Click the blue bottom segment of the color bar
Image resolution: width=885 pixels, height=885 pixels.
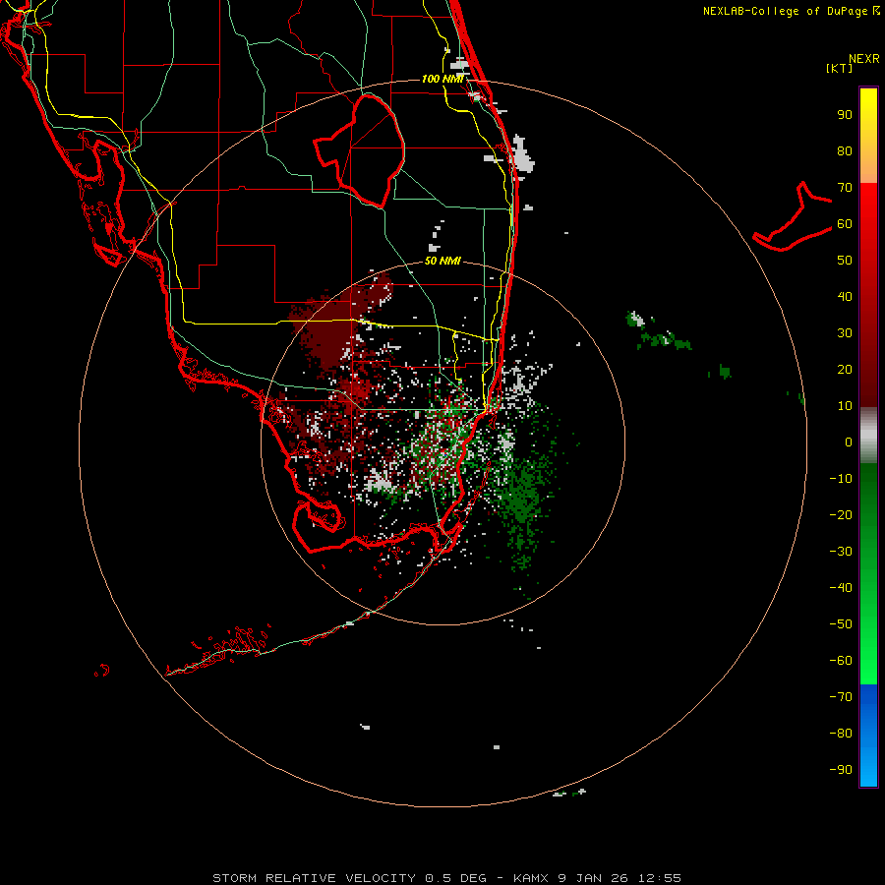(x=868, y=736)
